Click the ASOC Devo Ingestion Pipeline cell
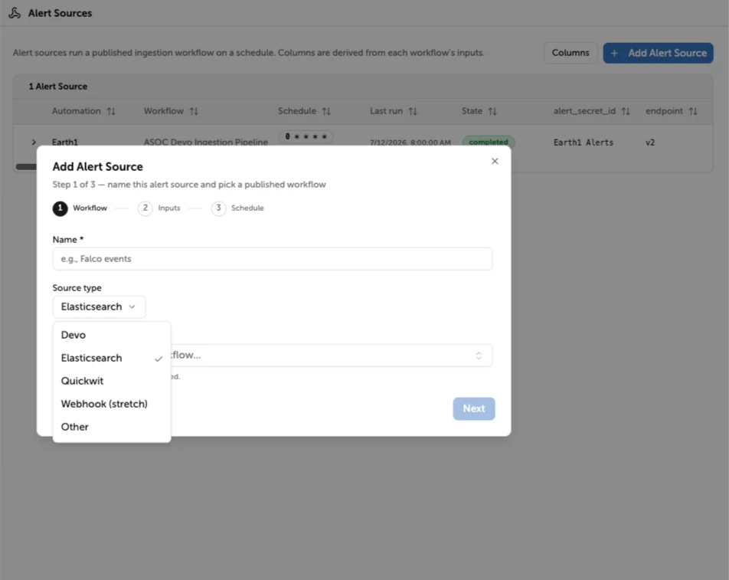 (x=205, y=142)
